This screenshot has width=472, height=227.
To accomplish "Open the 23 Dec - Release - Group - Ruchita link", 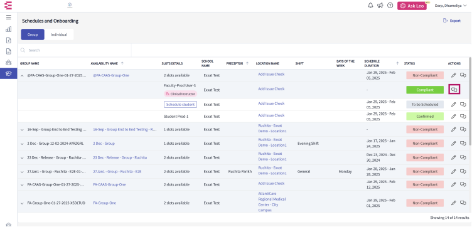I will [x=120, y=157].
